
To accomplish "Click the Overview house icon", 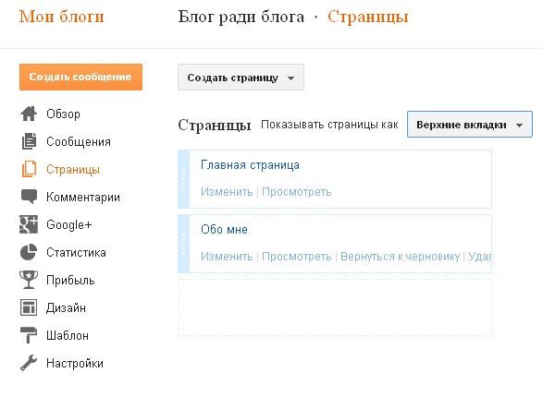I will pos(29,114).
